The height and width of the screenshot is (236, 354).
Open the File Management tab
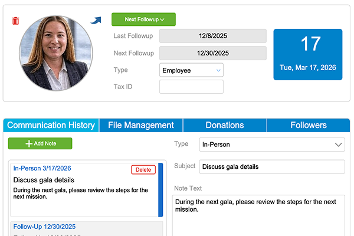pos(141,125)
